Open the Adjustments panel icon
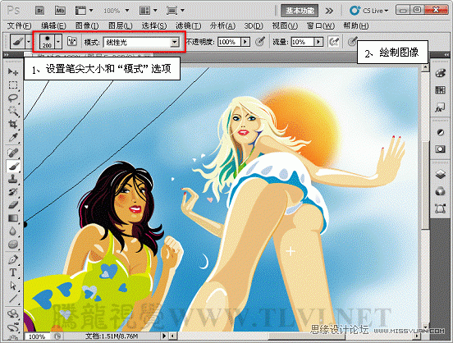Image resolution: width=453 pixels, height=343 pixels. tap(441, 132)
